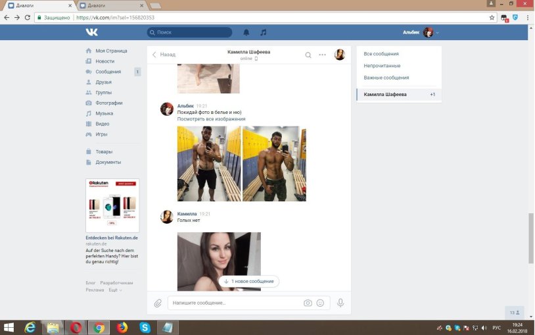Select the "Важные сообщения" filter
The width and height of the screenshot is (535, 335).
coord(386,78)
